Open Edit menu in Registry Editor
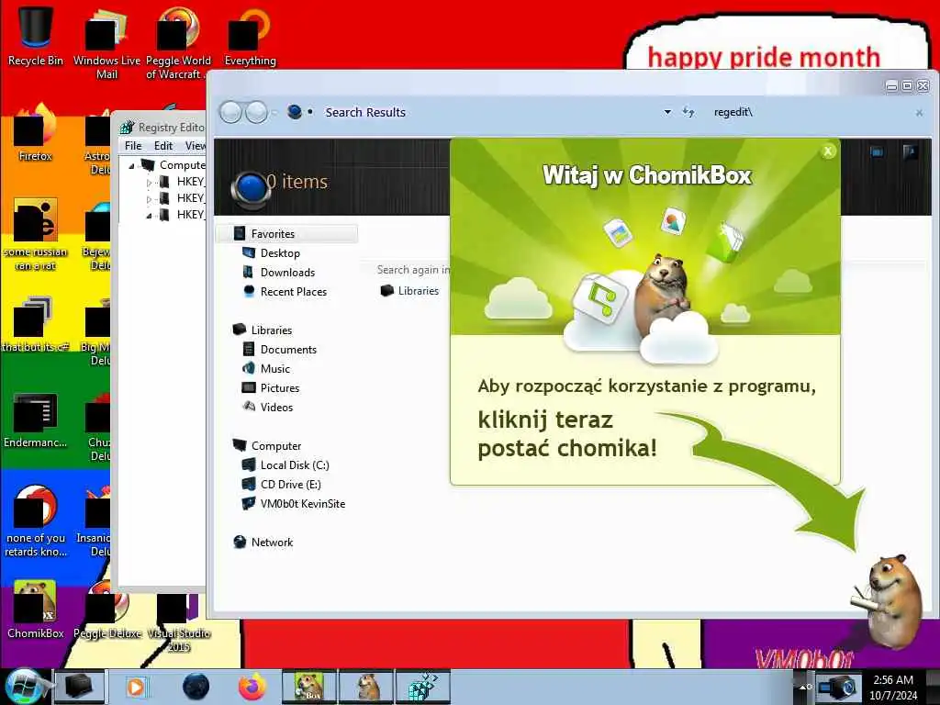 [x=163, y=146]
